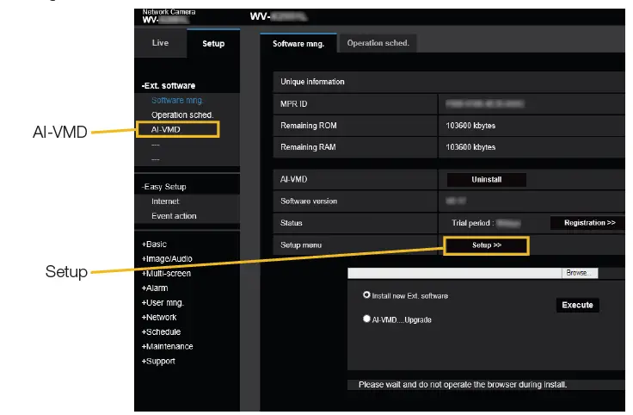Collapse the Easy Setup menu section
Viewport: 633px width, 415px height.
click(x=163, y=187)
